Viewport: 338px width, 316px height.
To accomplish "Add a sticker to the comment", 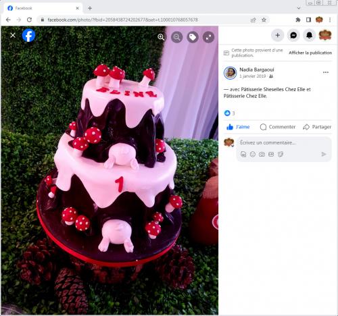I will (x=281, y=154).
